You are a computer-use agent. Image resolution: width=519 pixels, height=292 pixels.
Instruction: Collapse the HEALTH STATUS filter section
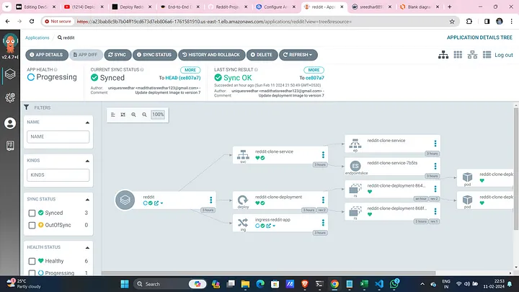[87, 247]
